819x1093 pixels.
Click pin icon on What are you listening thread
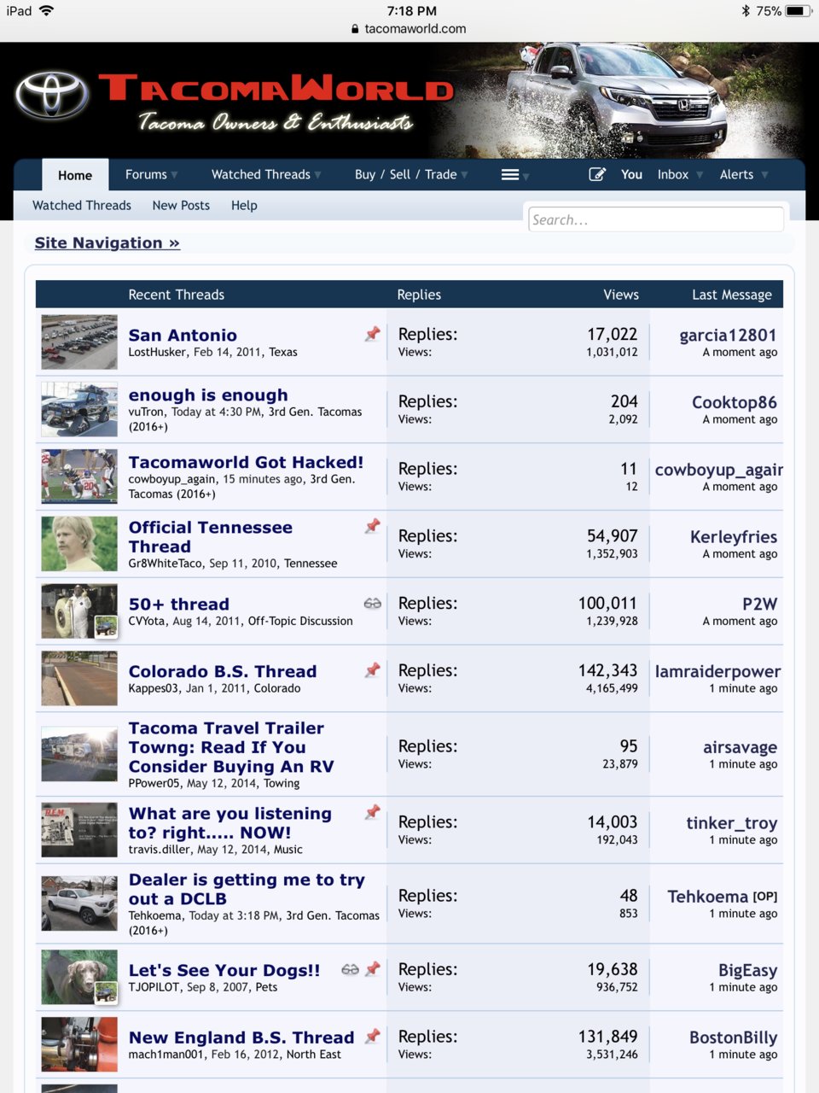372,812
